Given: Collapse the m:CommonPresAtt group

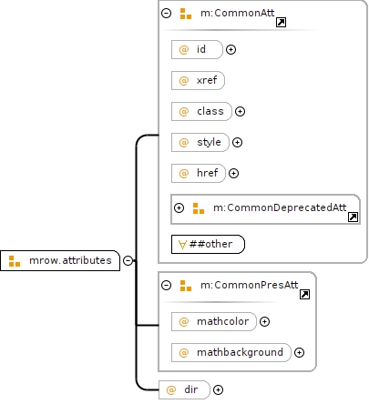Looking at the screenshot, I should pos(167,286).
